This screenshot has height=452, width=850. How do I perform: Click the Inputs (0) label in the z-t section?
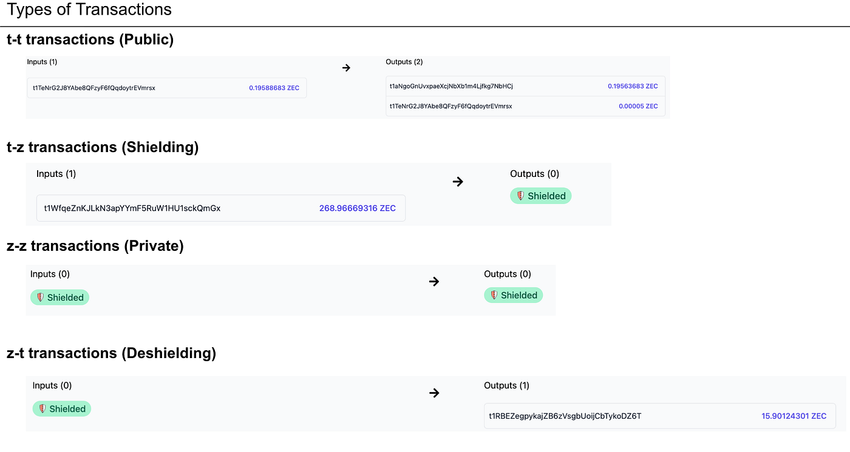point(52,385)
